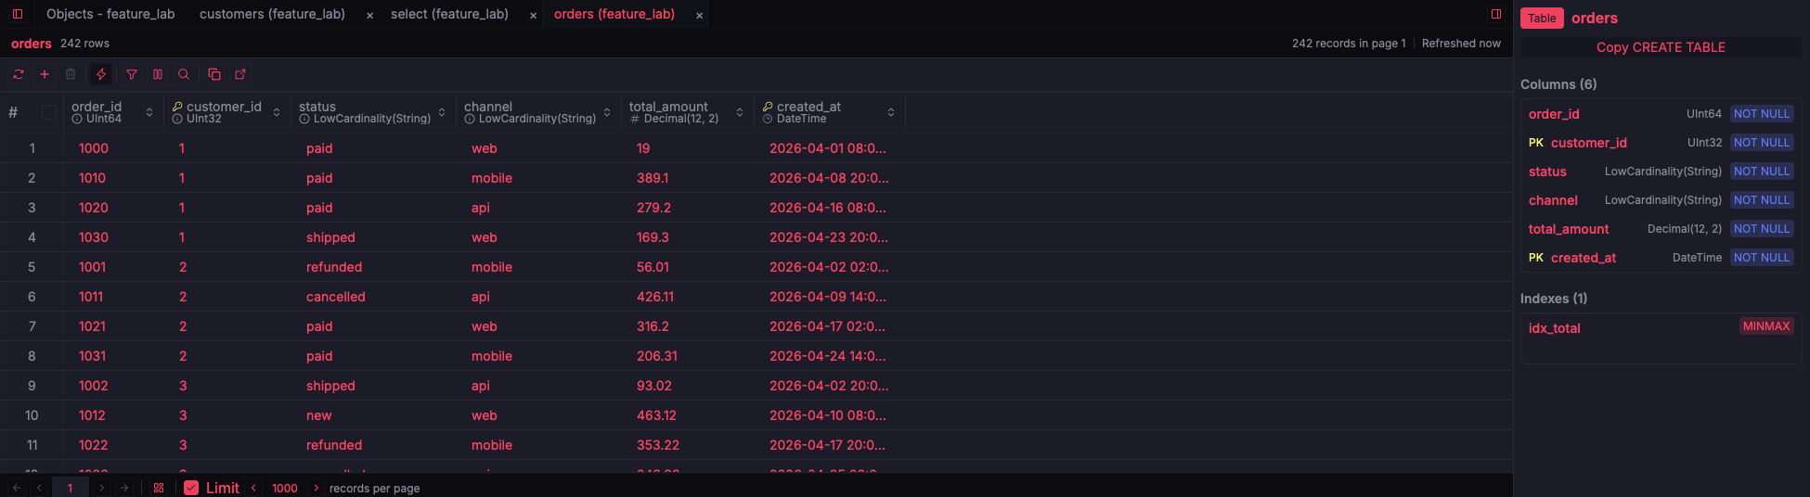Screen dimensions: 1810x497
Task: Decrease records limit with left chevron
Action: [253, 488]
